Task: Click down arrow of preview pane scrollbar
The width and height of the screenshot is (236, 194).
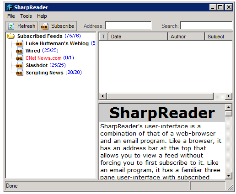Action: pyautogui.click(x=228, y=176)
